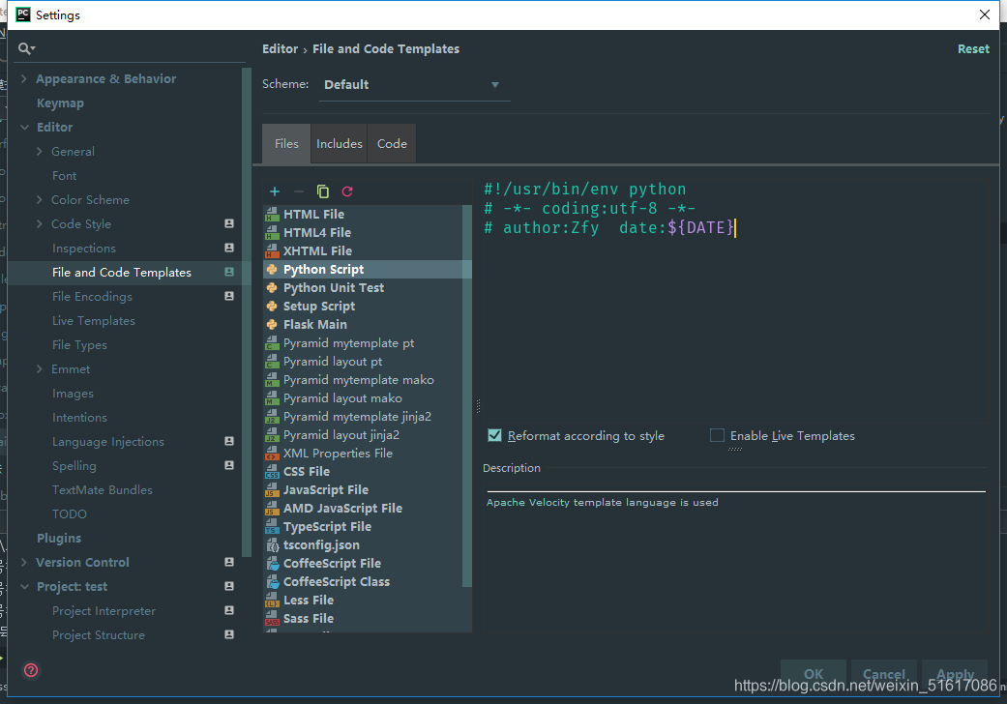The width and height of the screenshot is (1007, 704).
Task: Switch to the Files tab
Action: (x=286, y=144)
